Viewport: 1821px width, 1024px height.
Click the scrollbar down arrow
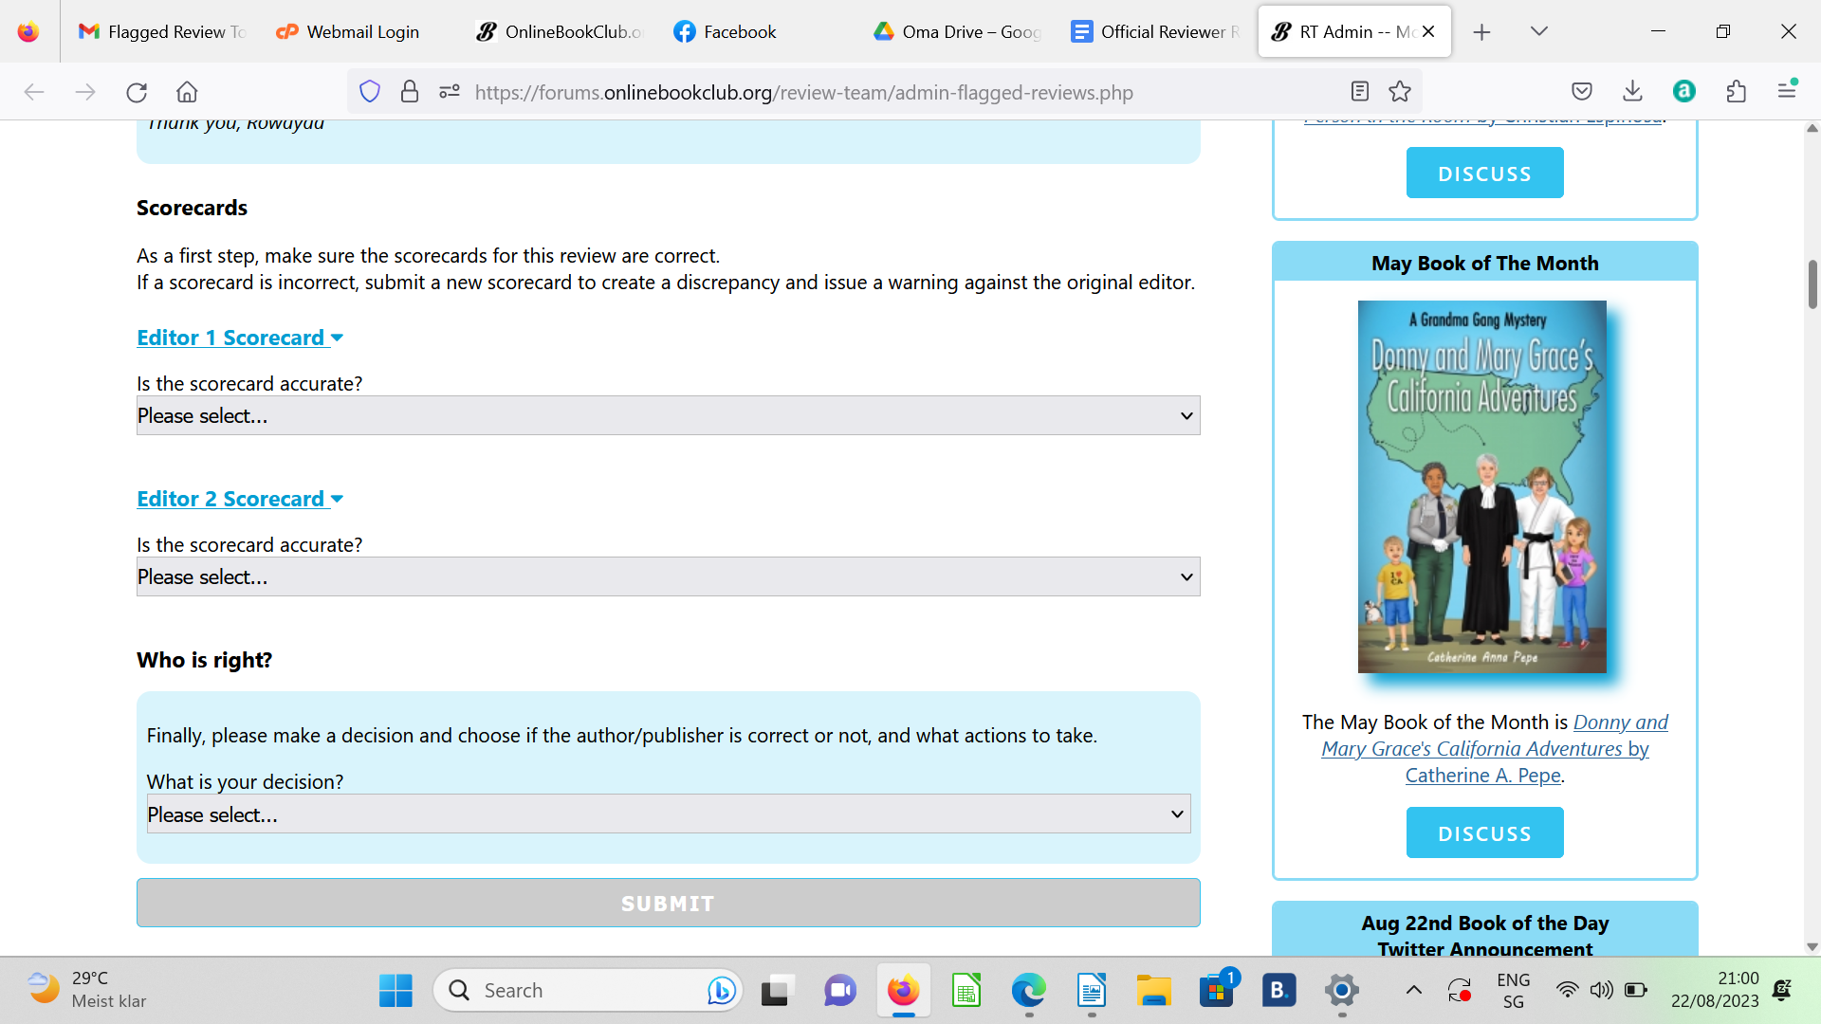tap(1812, 946)
